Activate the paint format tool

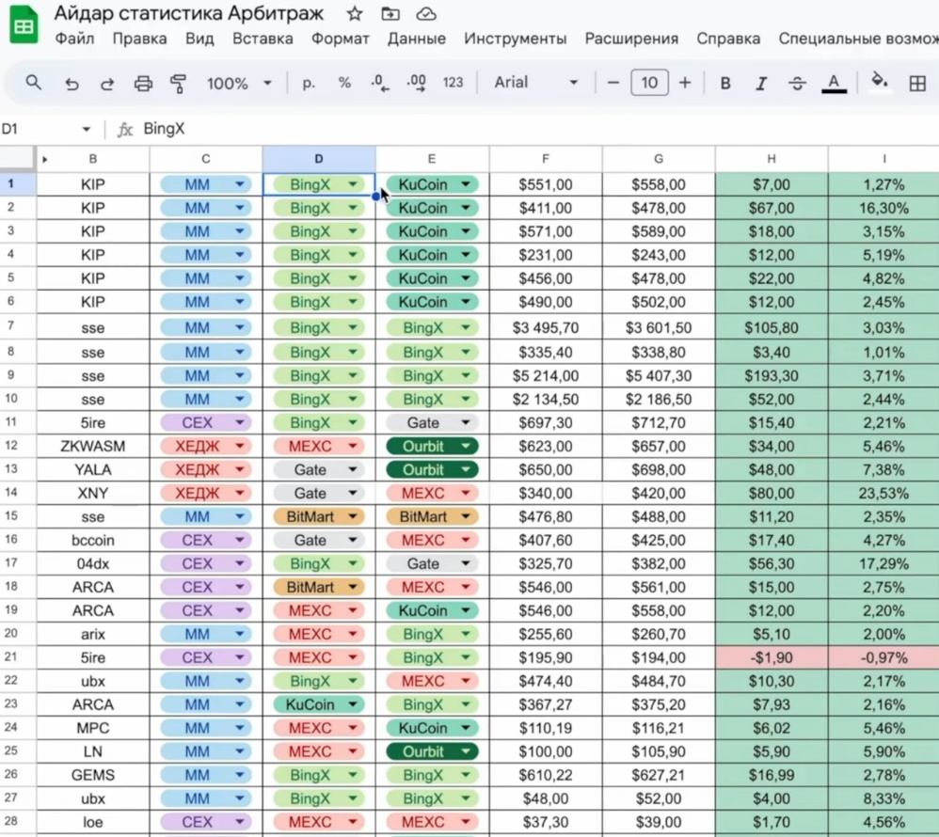tap(178, 83)
